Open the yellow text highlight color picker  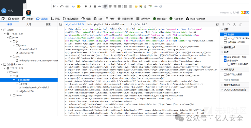click(79, 7)
